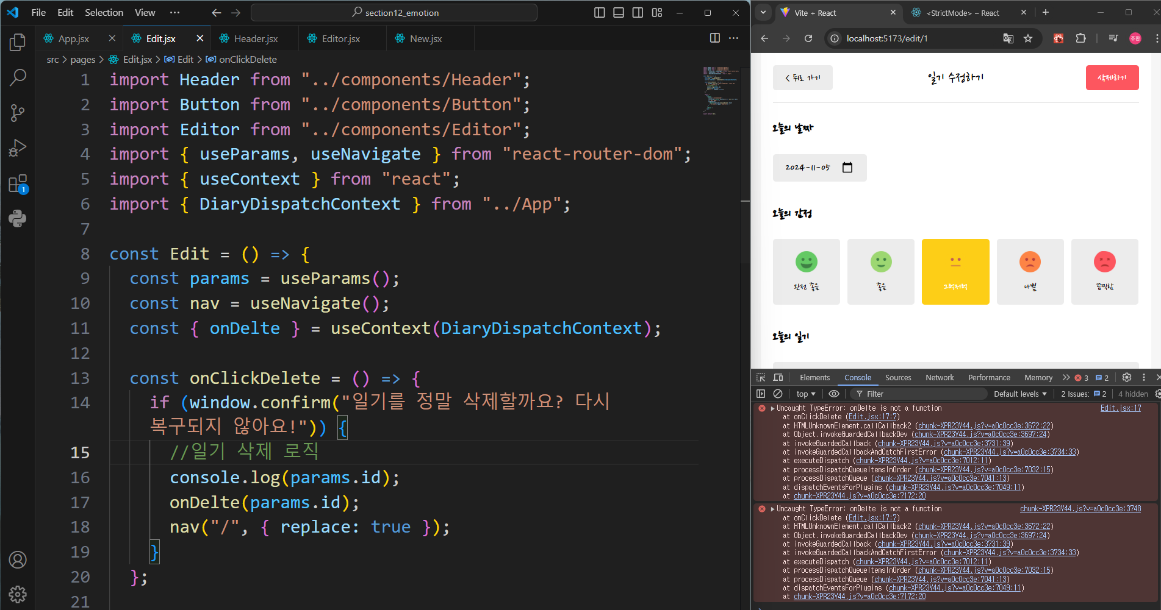This screenshot has height=610, width=1161.
Task: Open chunk-XPR23Y44.js:3748 source link
Action: coord(1080,509)
